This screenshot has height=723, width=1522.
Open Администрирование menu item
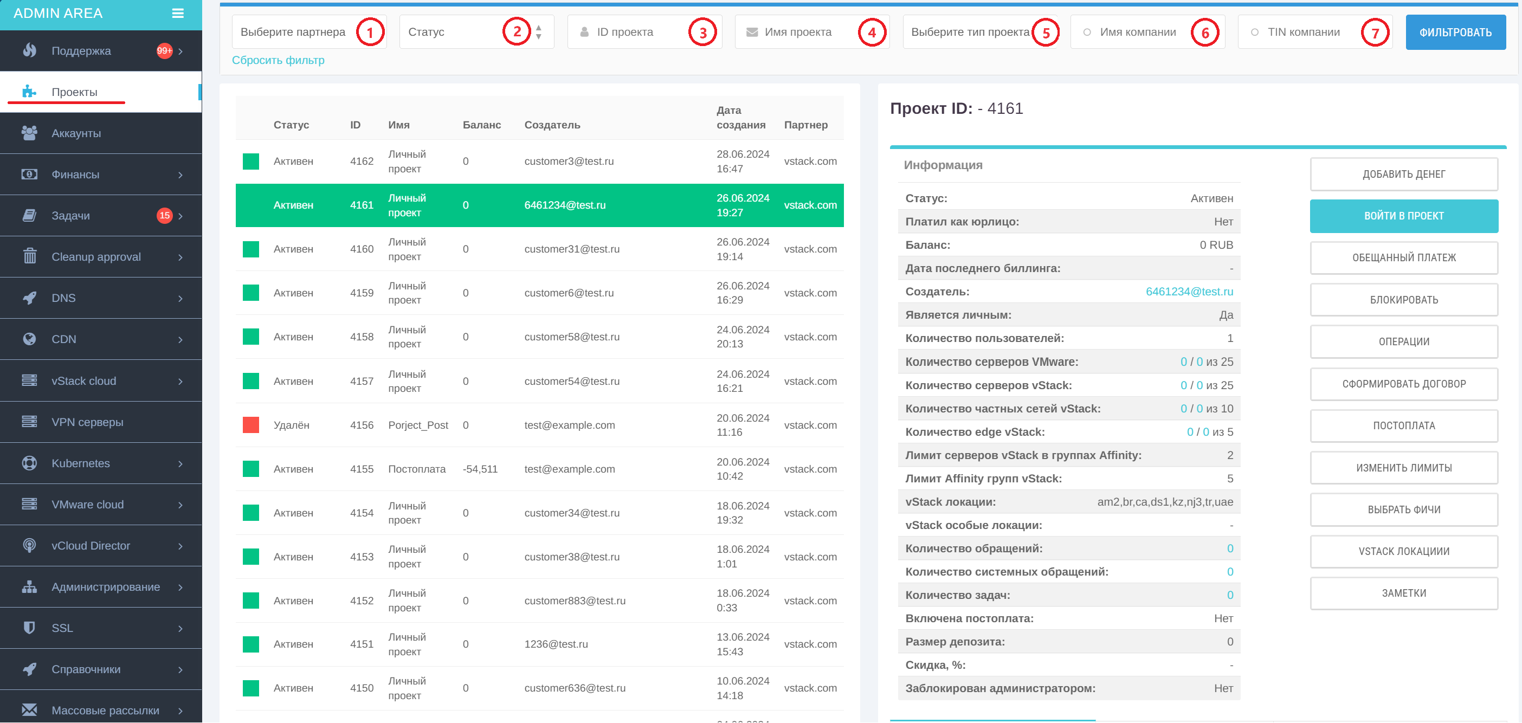[x=100, y=587]
